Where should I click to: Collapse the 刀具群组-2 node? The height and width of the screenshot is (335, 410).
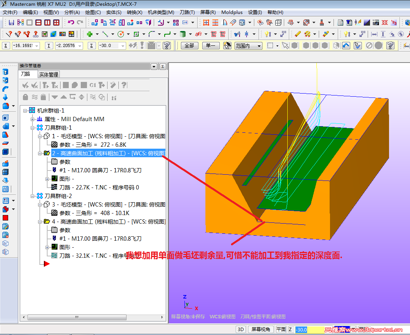coord(33,196)
